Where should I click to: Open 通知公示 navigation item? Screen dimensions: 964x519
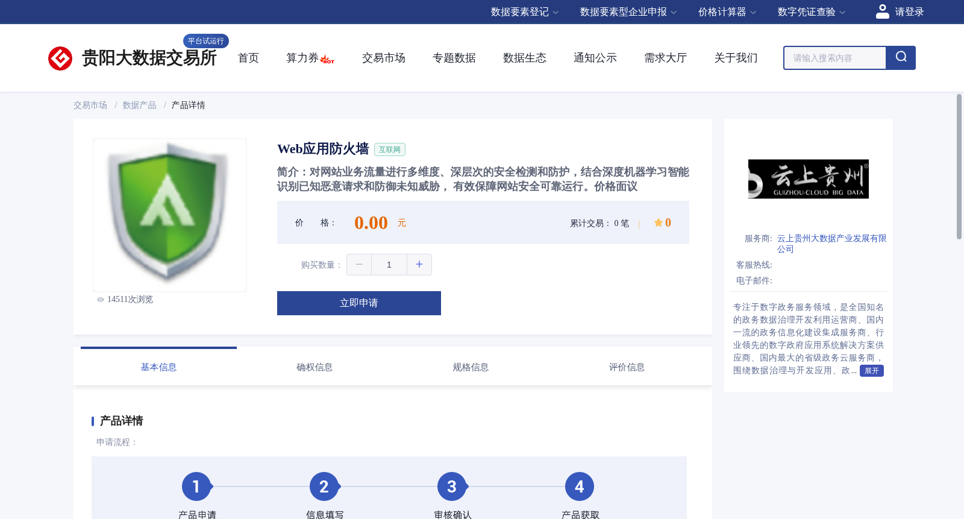click(x=595, y=58)
